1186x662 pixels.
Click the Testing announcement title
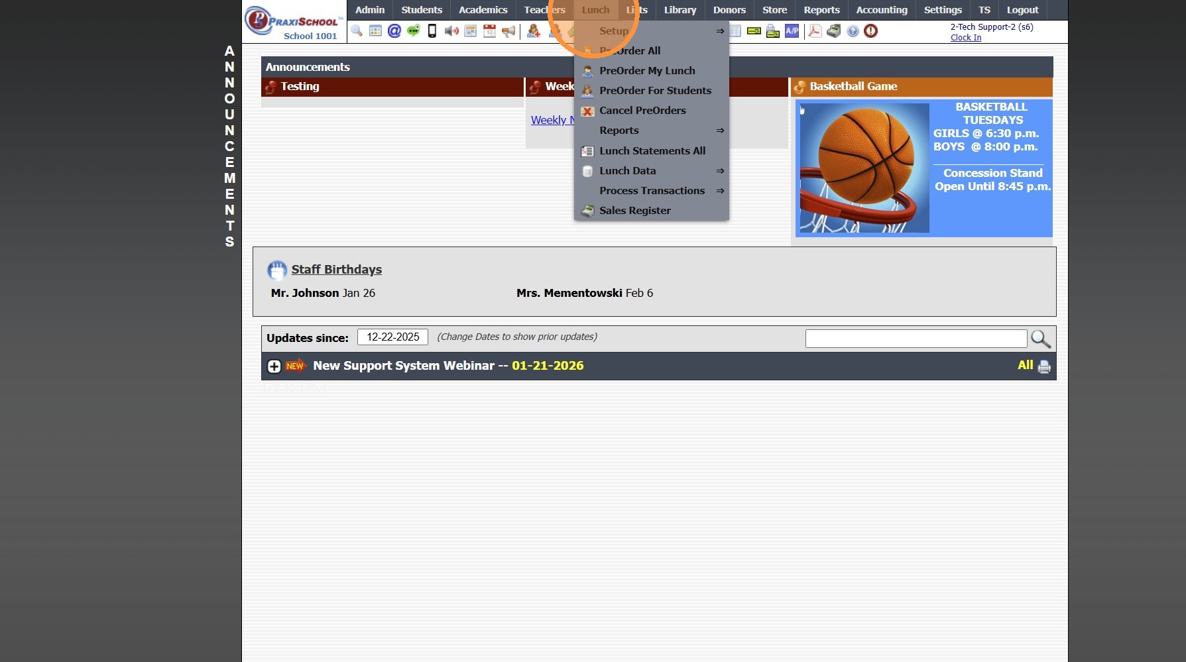click(300, 86)
